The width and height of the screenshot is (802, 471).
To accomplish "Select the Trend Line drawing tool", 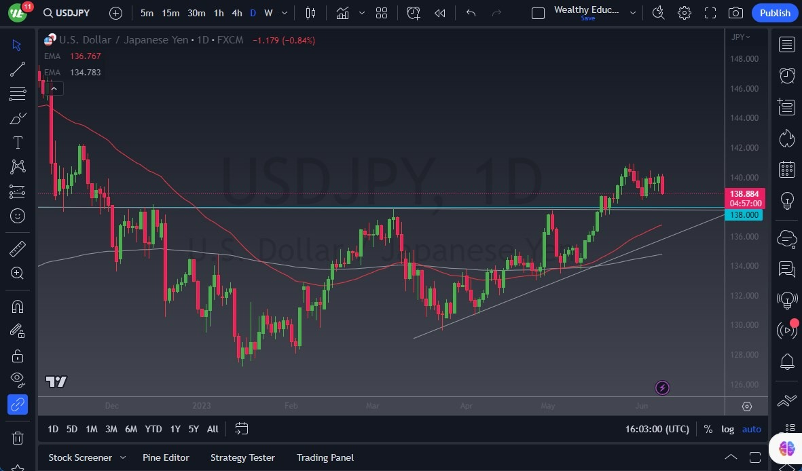I will pyautogui.click(x=17, y=69).
